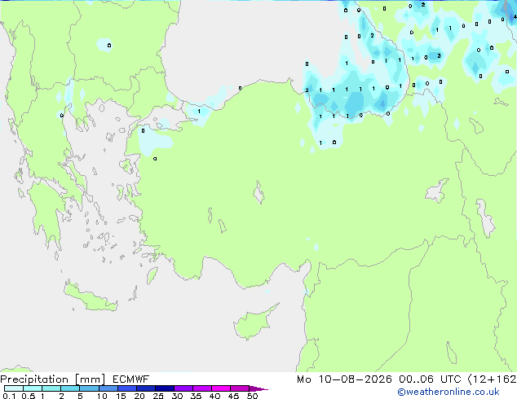
Task: Click the legend label '50'
Action: click(253, 396)
